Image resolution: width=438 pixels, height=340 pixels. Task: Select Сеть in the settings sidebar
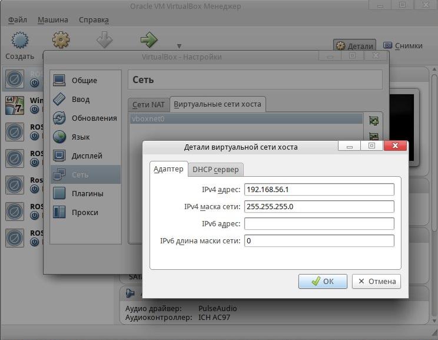coord(85,174)
